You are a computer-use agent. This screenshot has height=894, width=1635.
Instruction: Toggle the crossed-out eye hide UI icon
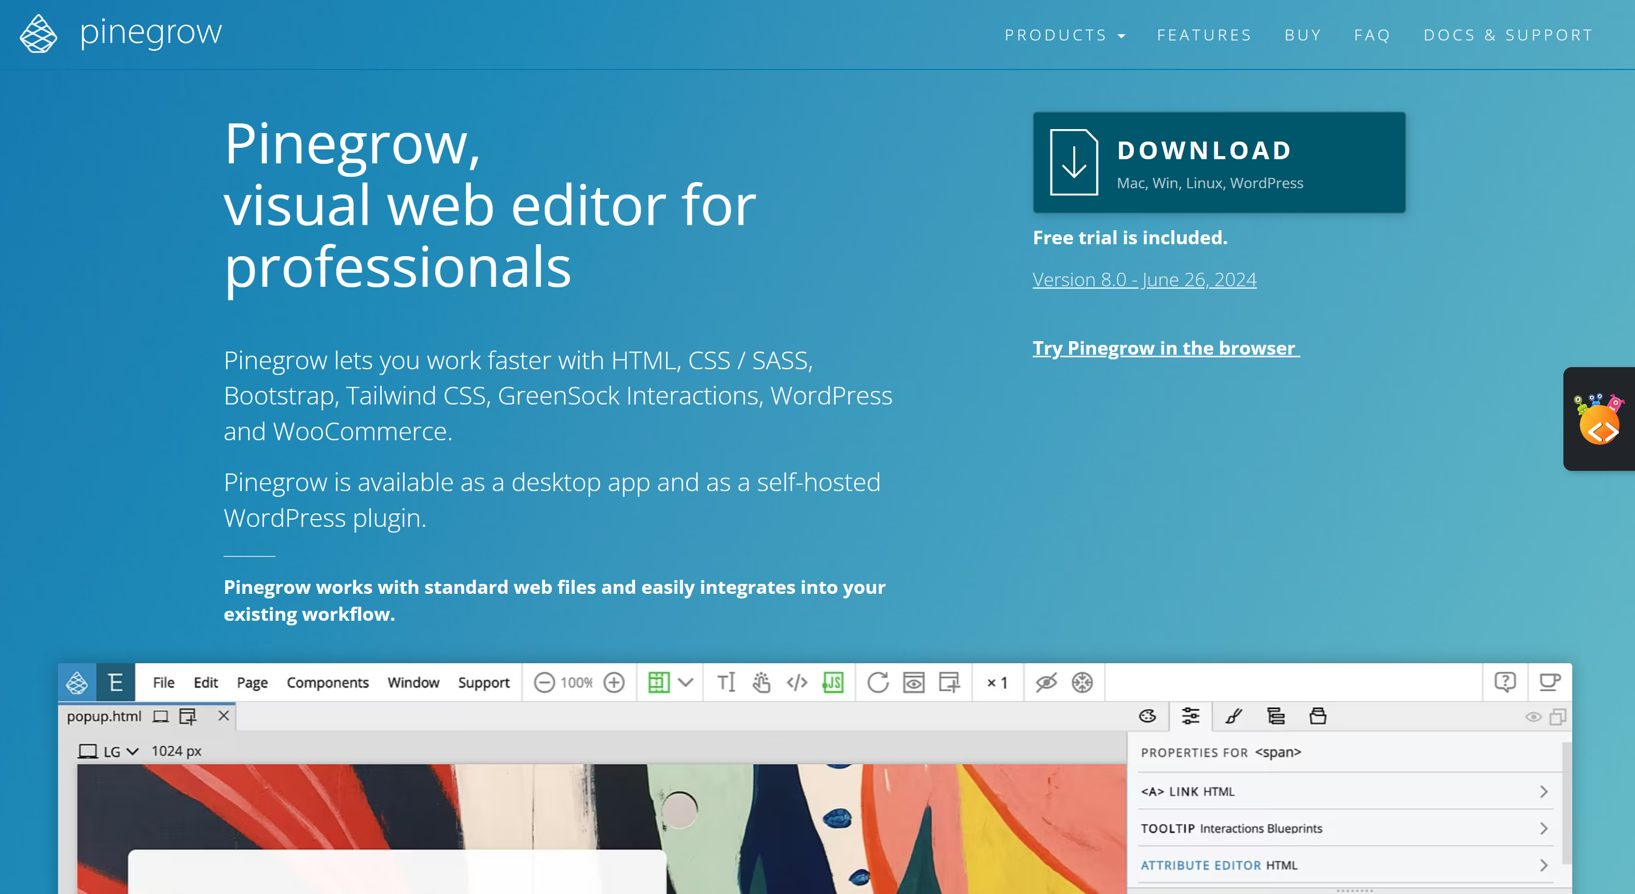[1046, 683]
